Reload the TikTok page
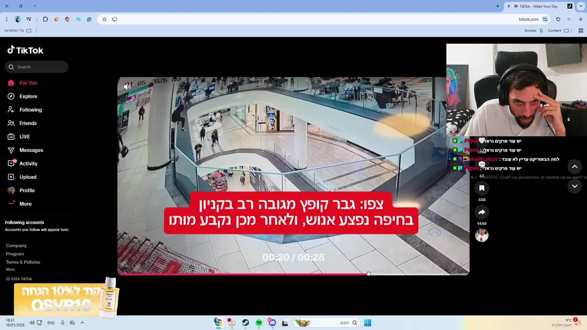 tap(558, 19)
